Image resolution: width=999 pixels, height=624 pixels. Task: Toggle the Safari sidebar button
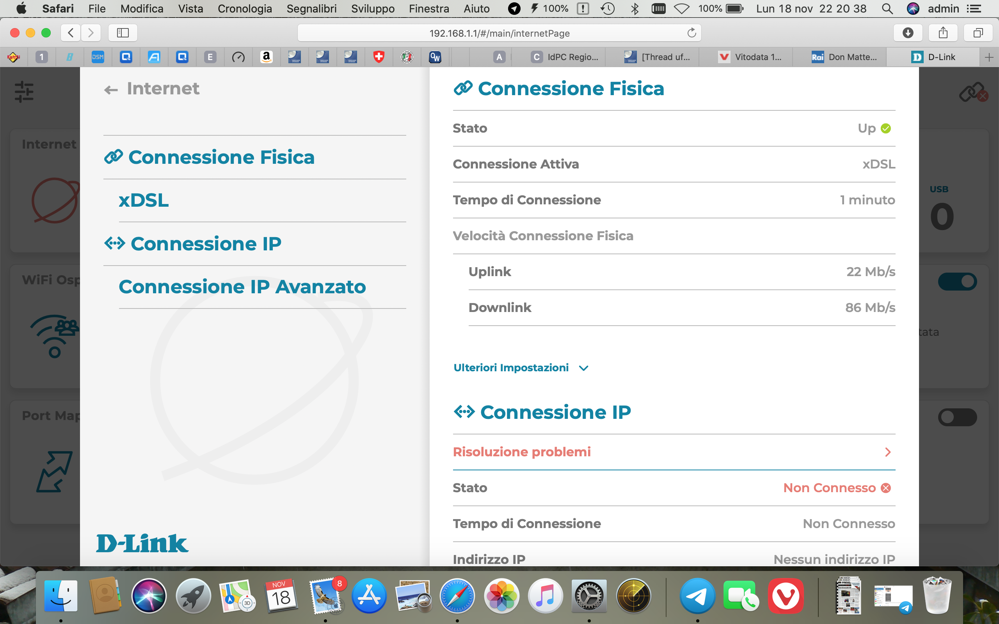(123, 33)
